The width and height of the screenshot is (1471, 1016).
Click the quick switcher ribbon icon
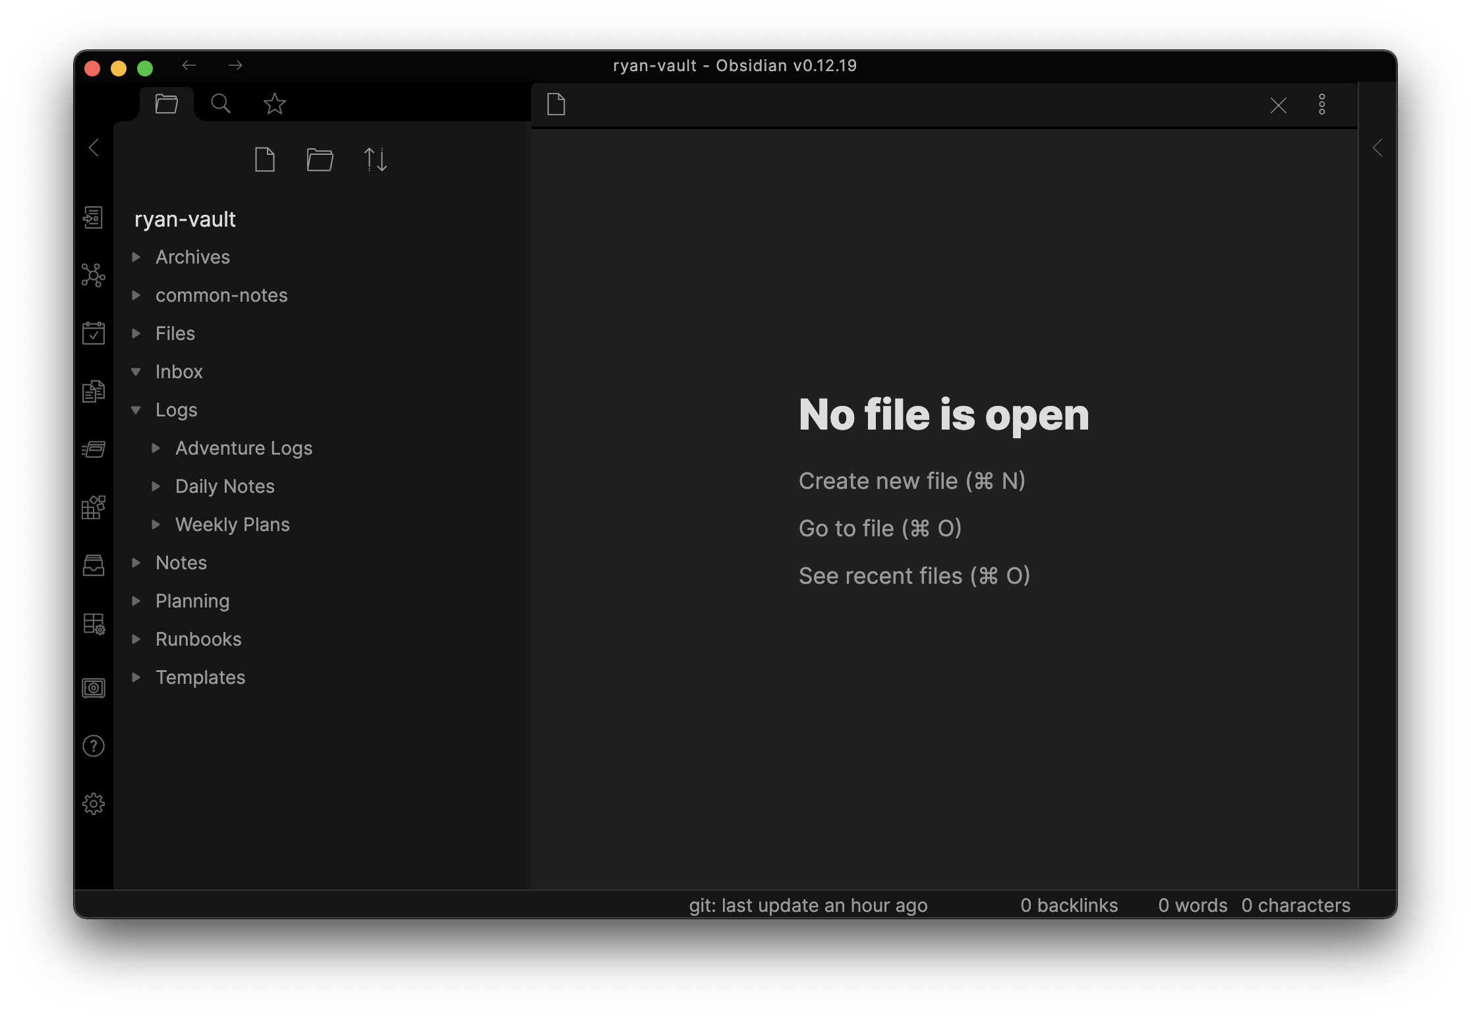coord(93,217)
